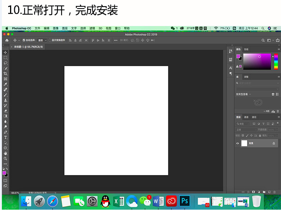Open the 滤镜 menu

[92, 28]
